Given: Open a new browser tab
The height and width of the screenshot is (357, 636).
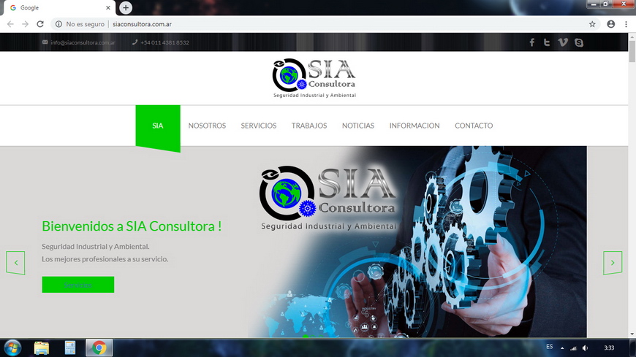Looking at the screenshot, I should coord(126,7).
